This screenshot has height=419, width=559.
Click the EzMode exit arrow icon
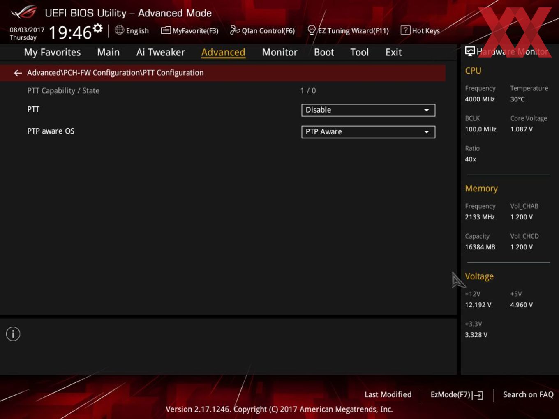click(x=478, y=395)
